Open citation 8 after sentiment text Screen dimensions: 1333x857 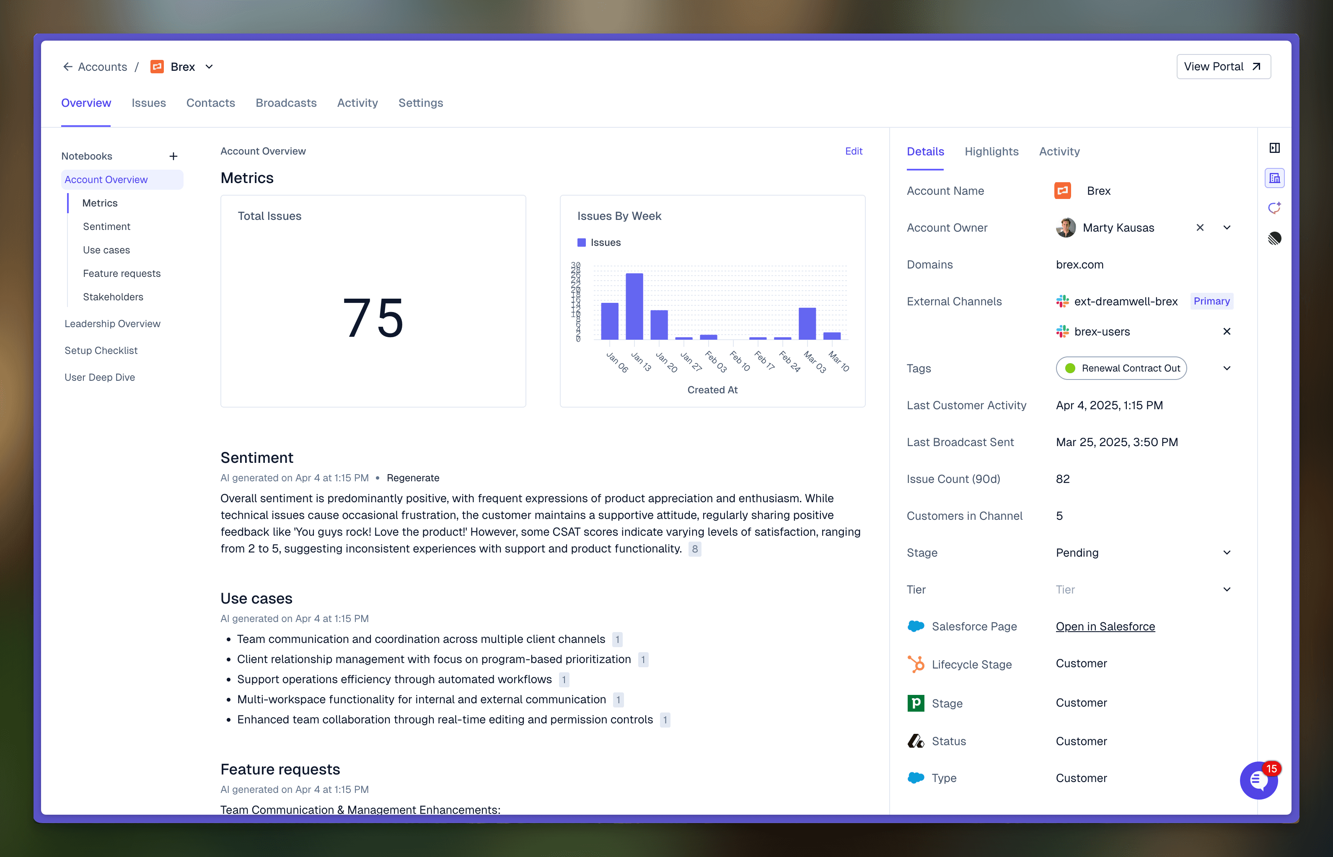click(695, 549)
